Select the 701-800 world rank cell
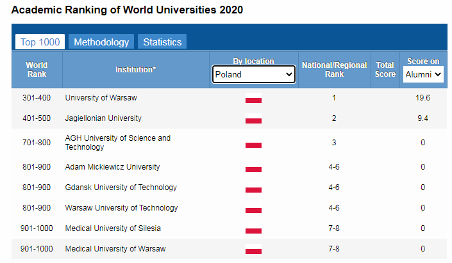452x263 pixels. point(37,143)
